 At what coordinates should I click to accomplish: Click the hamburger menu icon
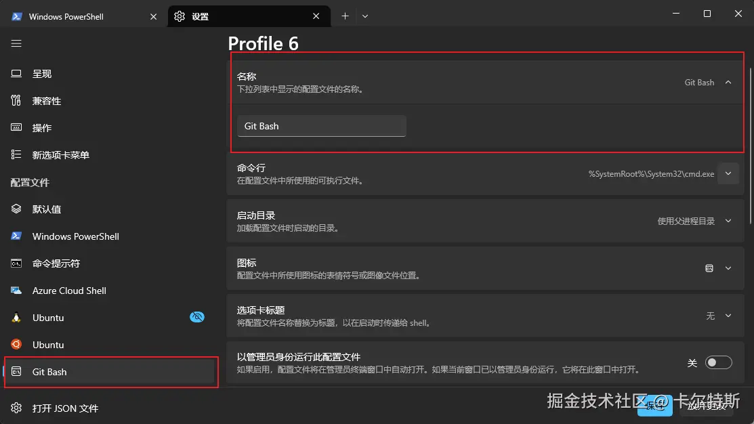point(16,43)
